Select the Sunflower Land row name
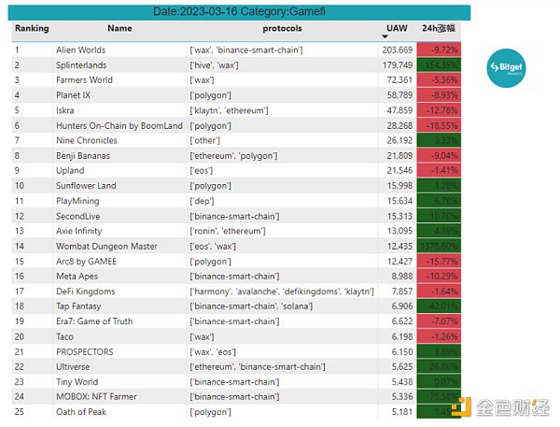Viewport: 560px width, 427px height. 87,185
